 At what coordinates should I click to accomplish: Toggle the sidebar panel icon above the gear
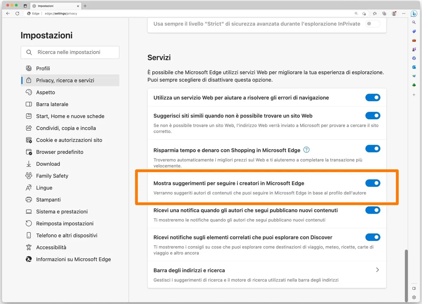414,289
